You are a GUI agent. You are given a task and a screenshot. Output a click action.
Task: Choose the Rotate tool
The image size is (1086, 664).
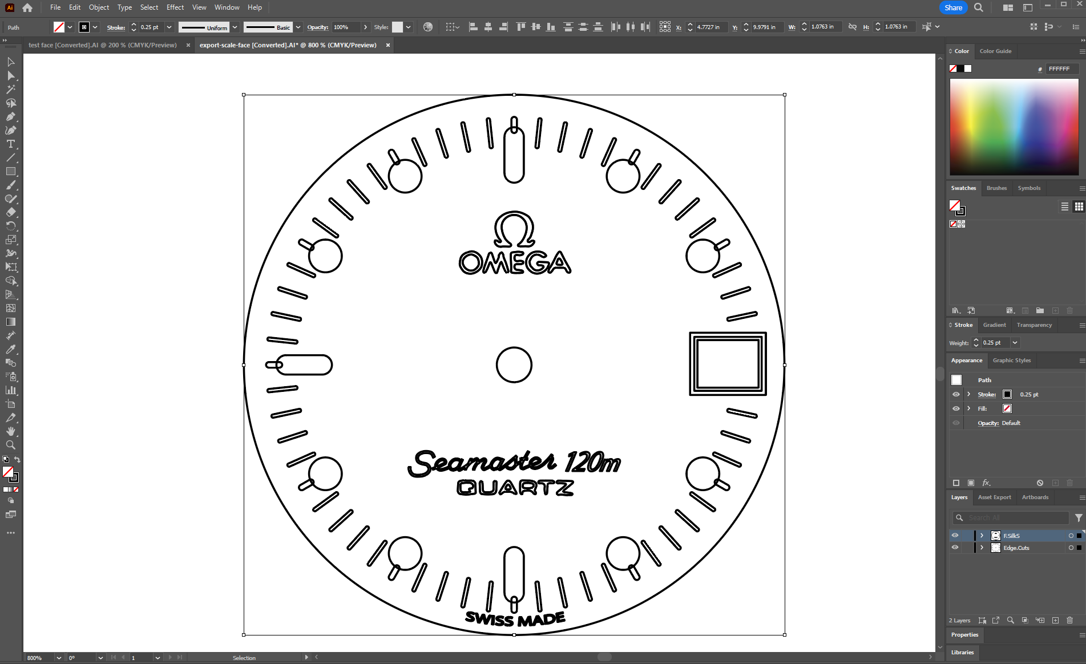coord(11,226)
